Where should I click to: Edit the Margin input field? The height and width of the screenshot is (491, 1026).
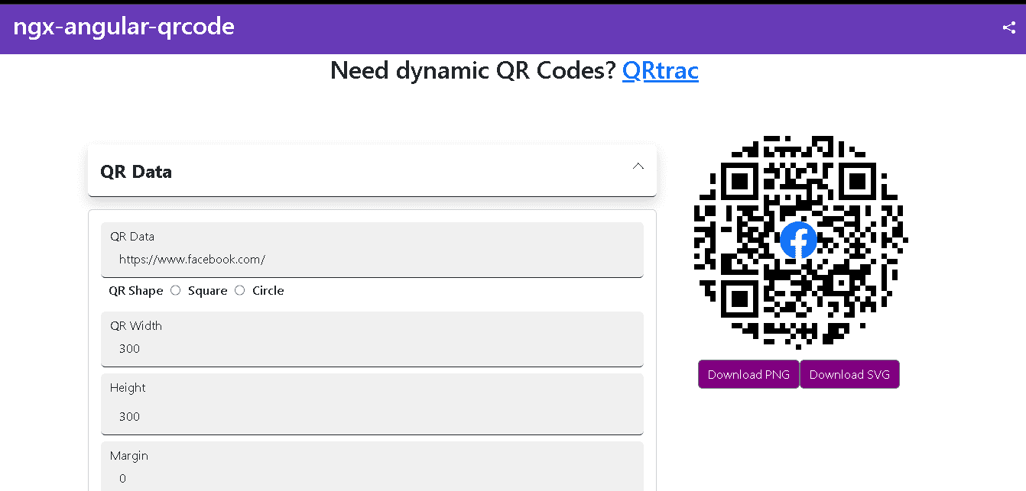(x=372, y=467)
